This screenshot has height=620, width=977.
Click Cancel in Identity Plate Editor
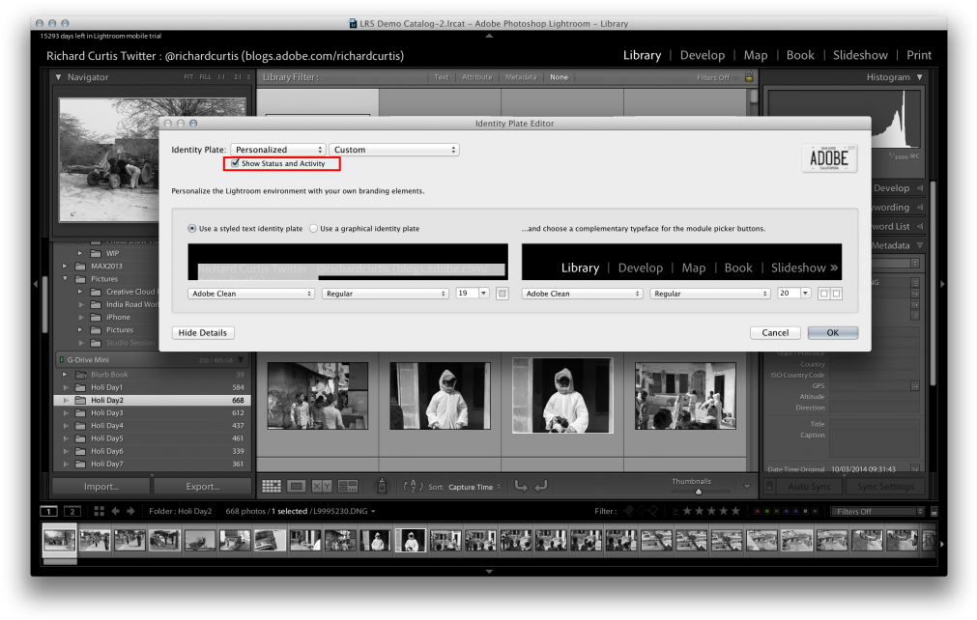(775, 332)
